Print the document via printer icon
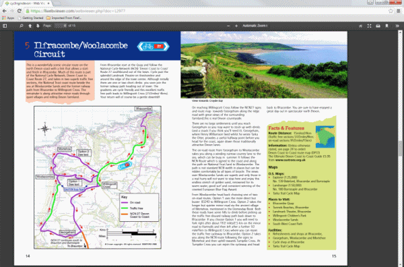Screen dimensions: 404x267 tap(378, 26)
